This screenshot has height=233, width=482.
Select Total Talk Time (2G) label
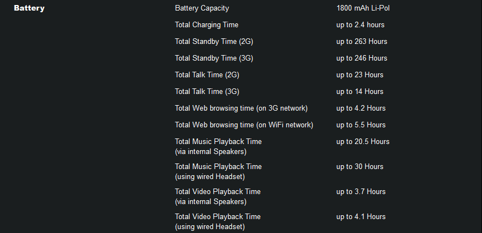click(x=207, y=75)
